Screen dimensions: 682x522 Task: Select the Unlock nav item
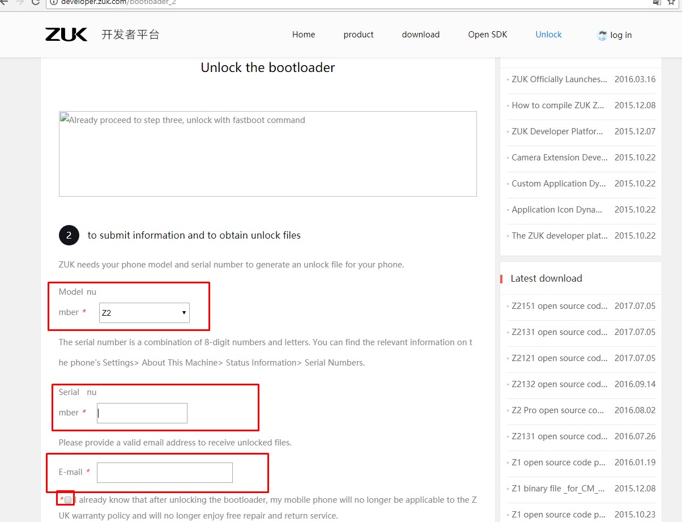[548, 35]
